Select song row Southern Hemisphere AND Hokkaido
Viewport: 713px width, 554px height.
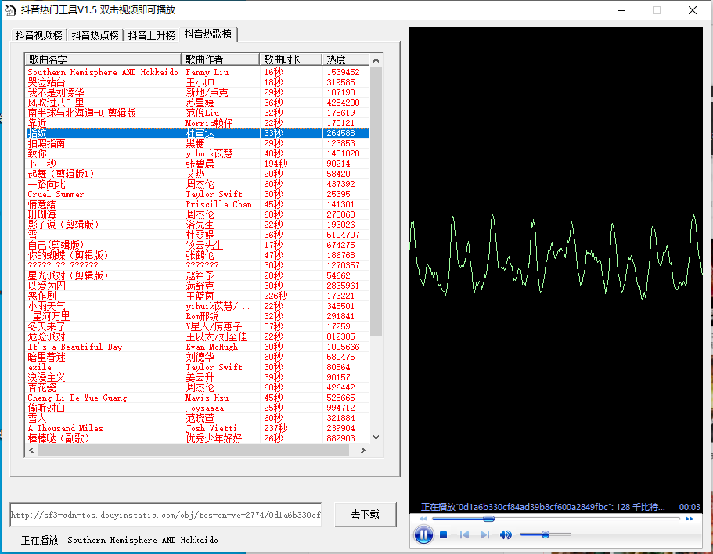click(x=197, y=72)
